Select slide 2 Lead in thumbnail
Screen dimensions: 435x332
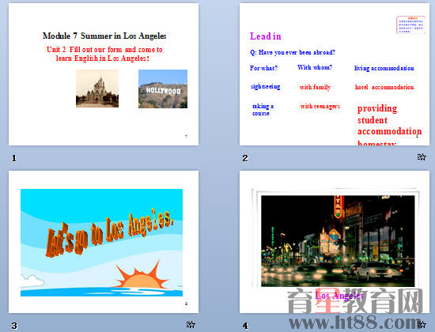335,74
